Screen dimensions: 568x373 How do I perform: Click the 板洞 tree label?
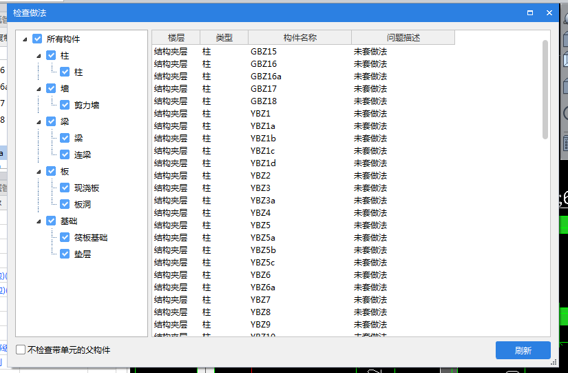83,205
